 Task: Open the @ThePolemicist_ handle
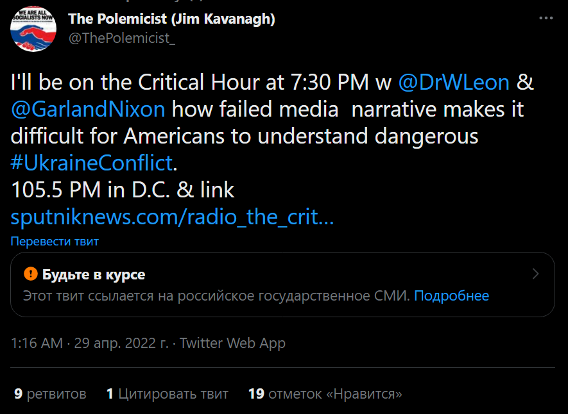click(122, 38)
